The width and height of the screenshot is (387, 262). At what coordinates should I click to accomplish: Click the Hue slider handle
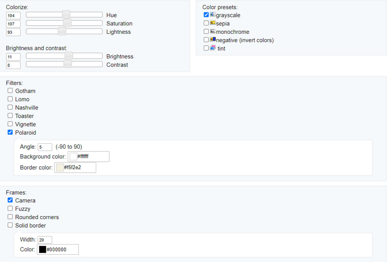pos(66,15)
